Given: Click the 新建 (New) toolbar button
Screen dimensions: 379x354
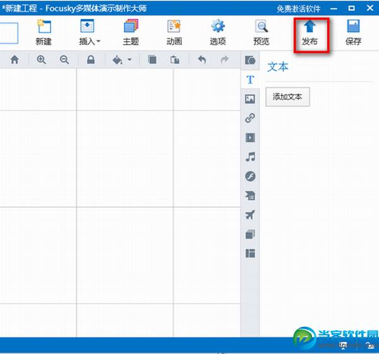Looking at the screenshot, I should point(44,32).
